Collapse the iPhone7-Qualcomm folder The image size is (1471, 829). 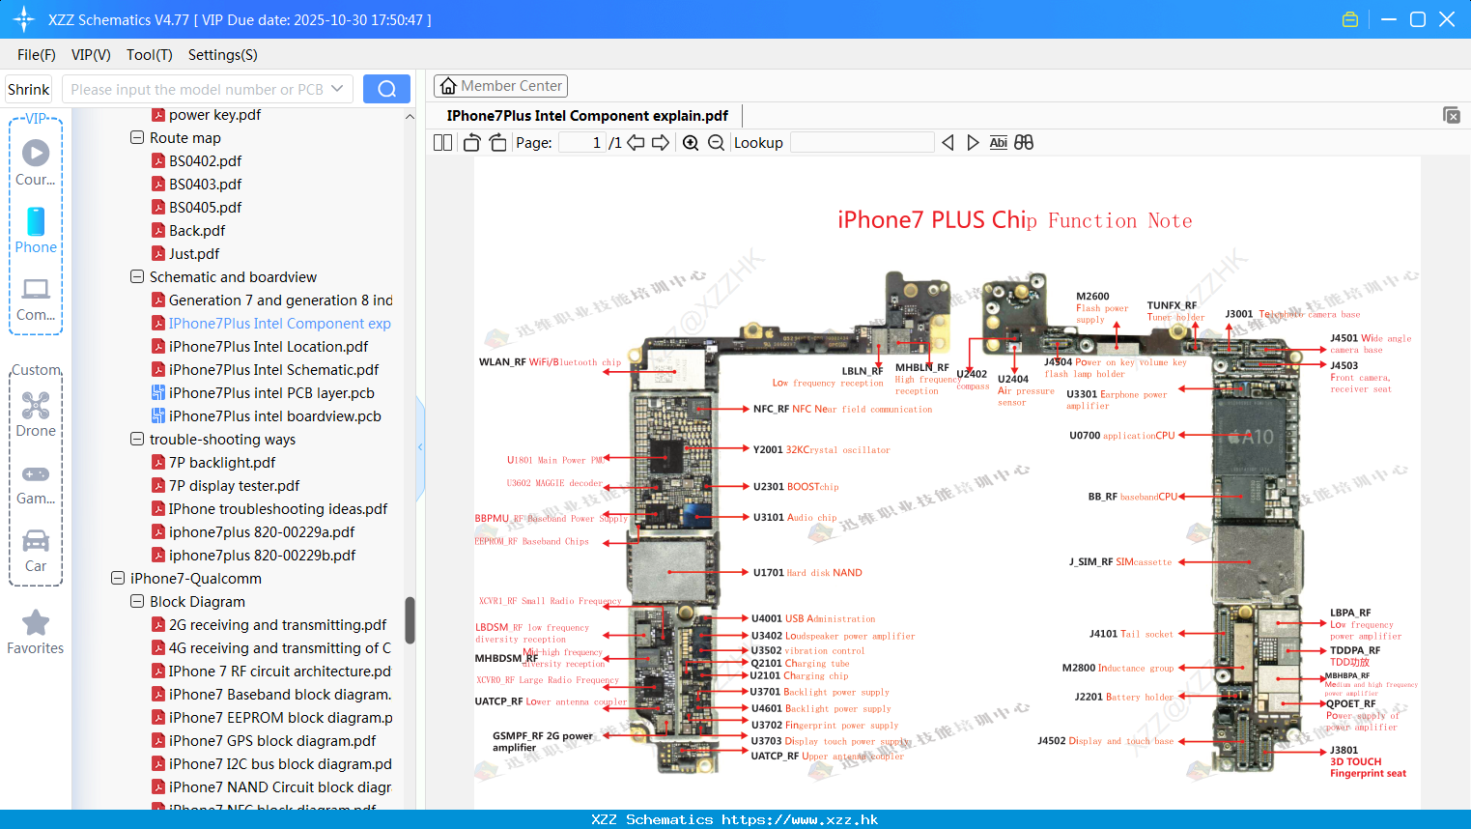118,579
